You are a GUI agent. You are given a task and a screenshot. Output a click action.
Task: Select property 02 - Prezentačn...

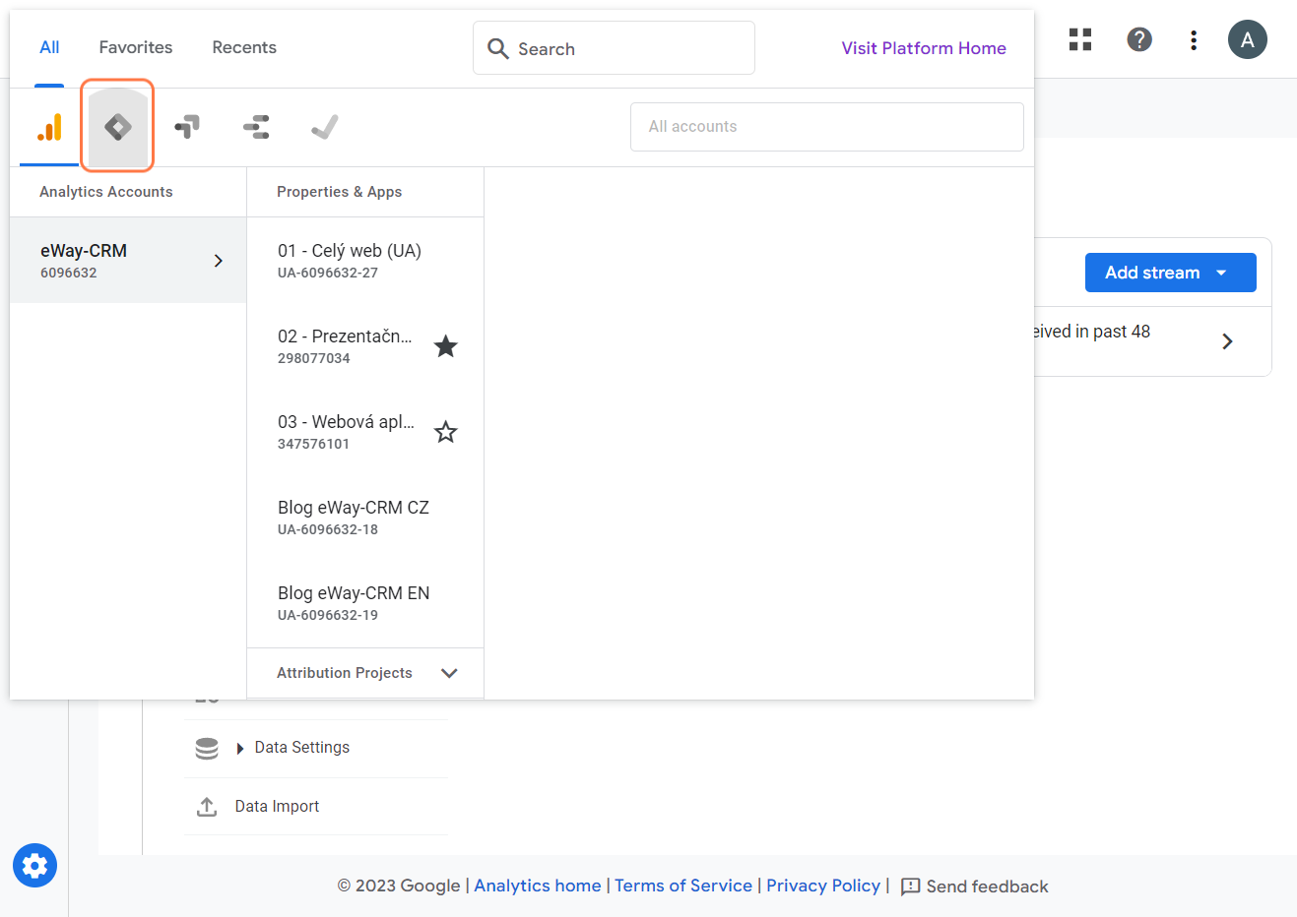pyautogui.click(x=345, y=346)
